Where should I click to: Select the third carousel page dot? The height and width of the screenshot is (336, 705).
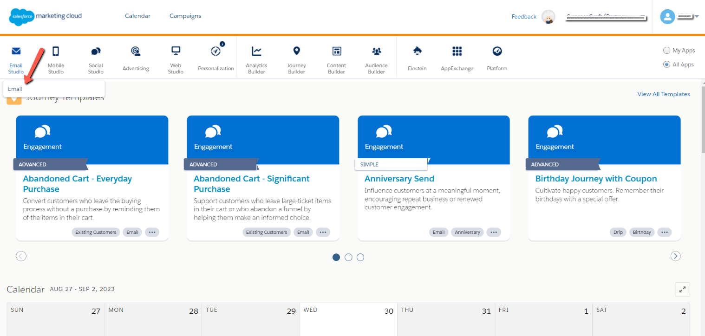click(x=360, y=257)
